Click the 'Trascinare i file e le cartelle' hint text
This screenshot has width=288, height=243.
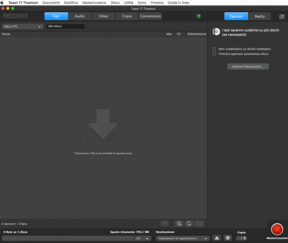tap(103, 153)
